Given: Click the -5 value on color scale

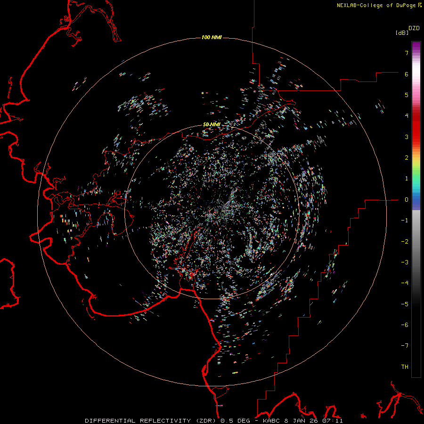Looking at the screenshot, I should (405, 304).
